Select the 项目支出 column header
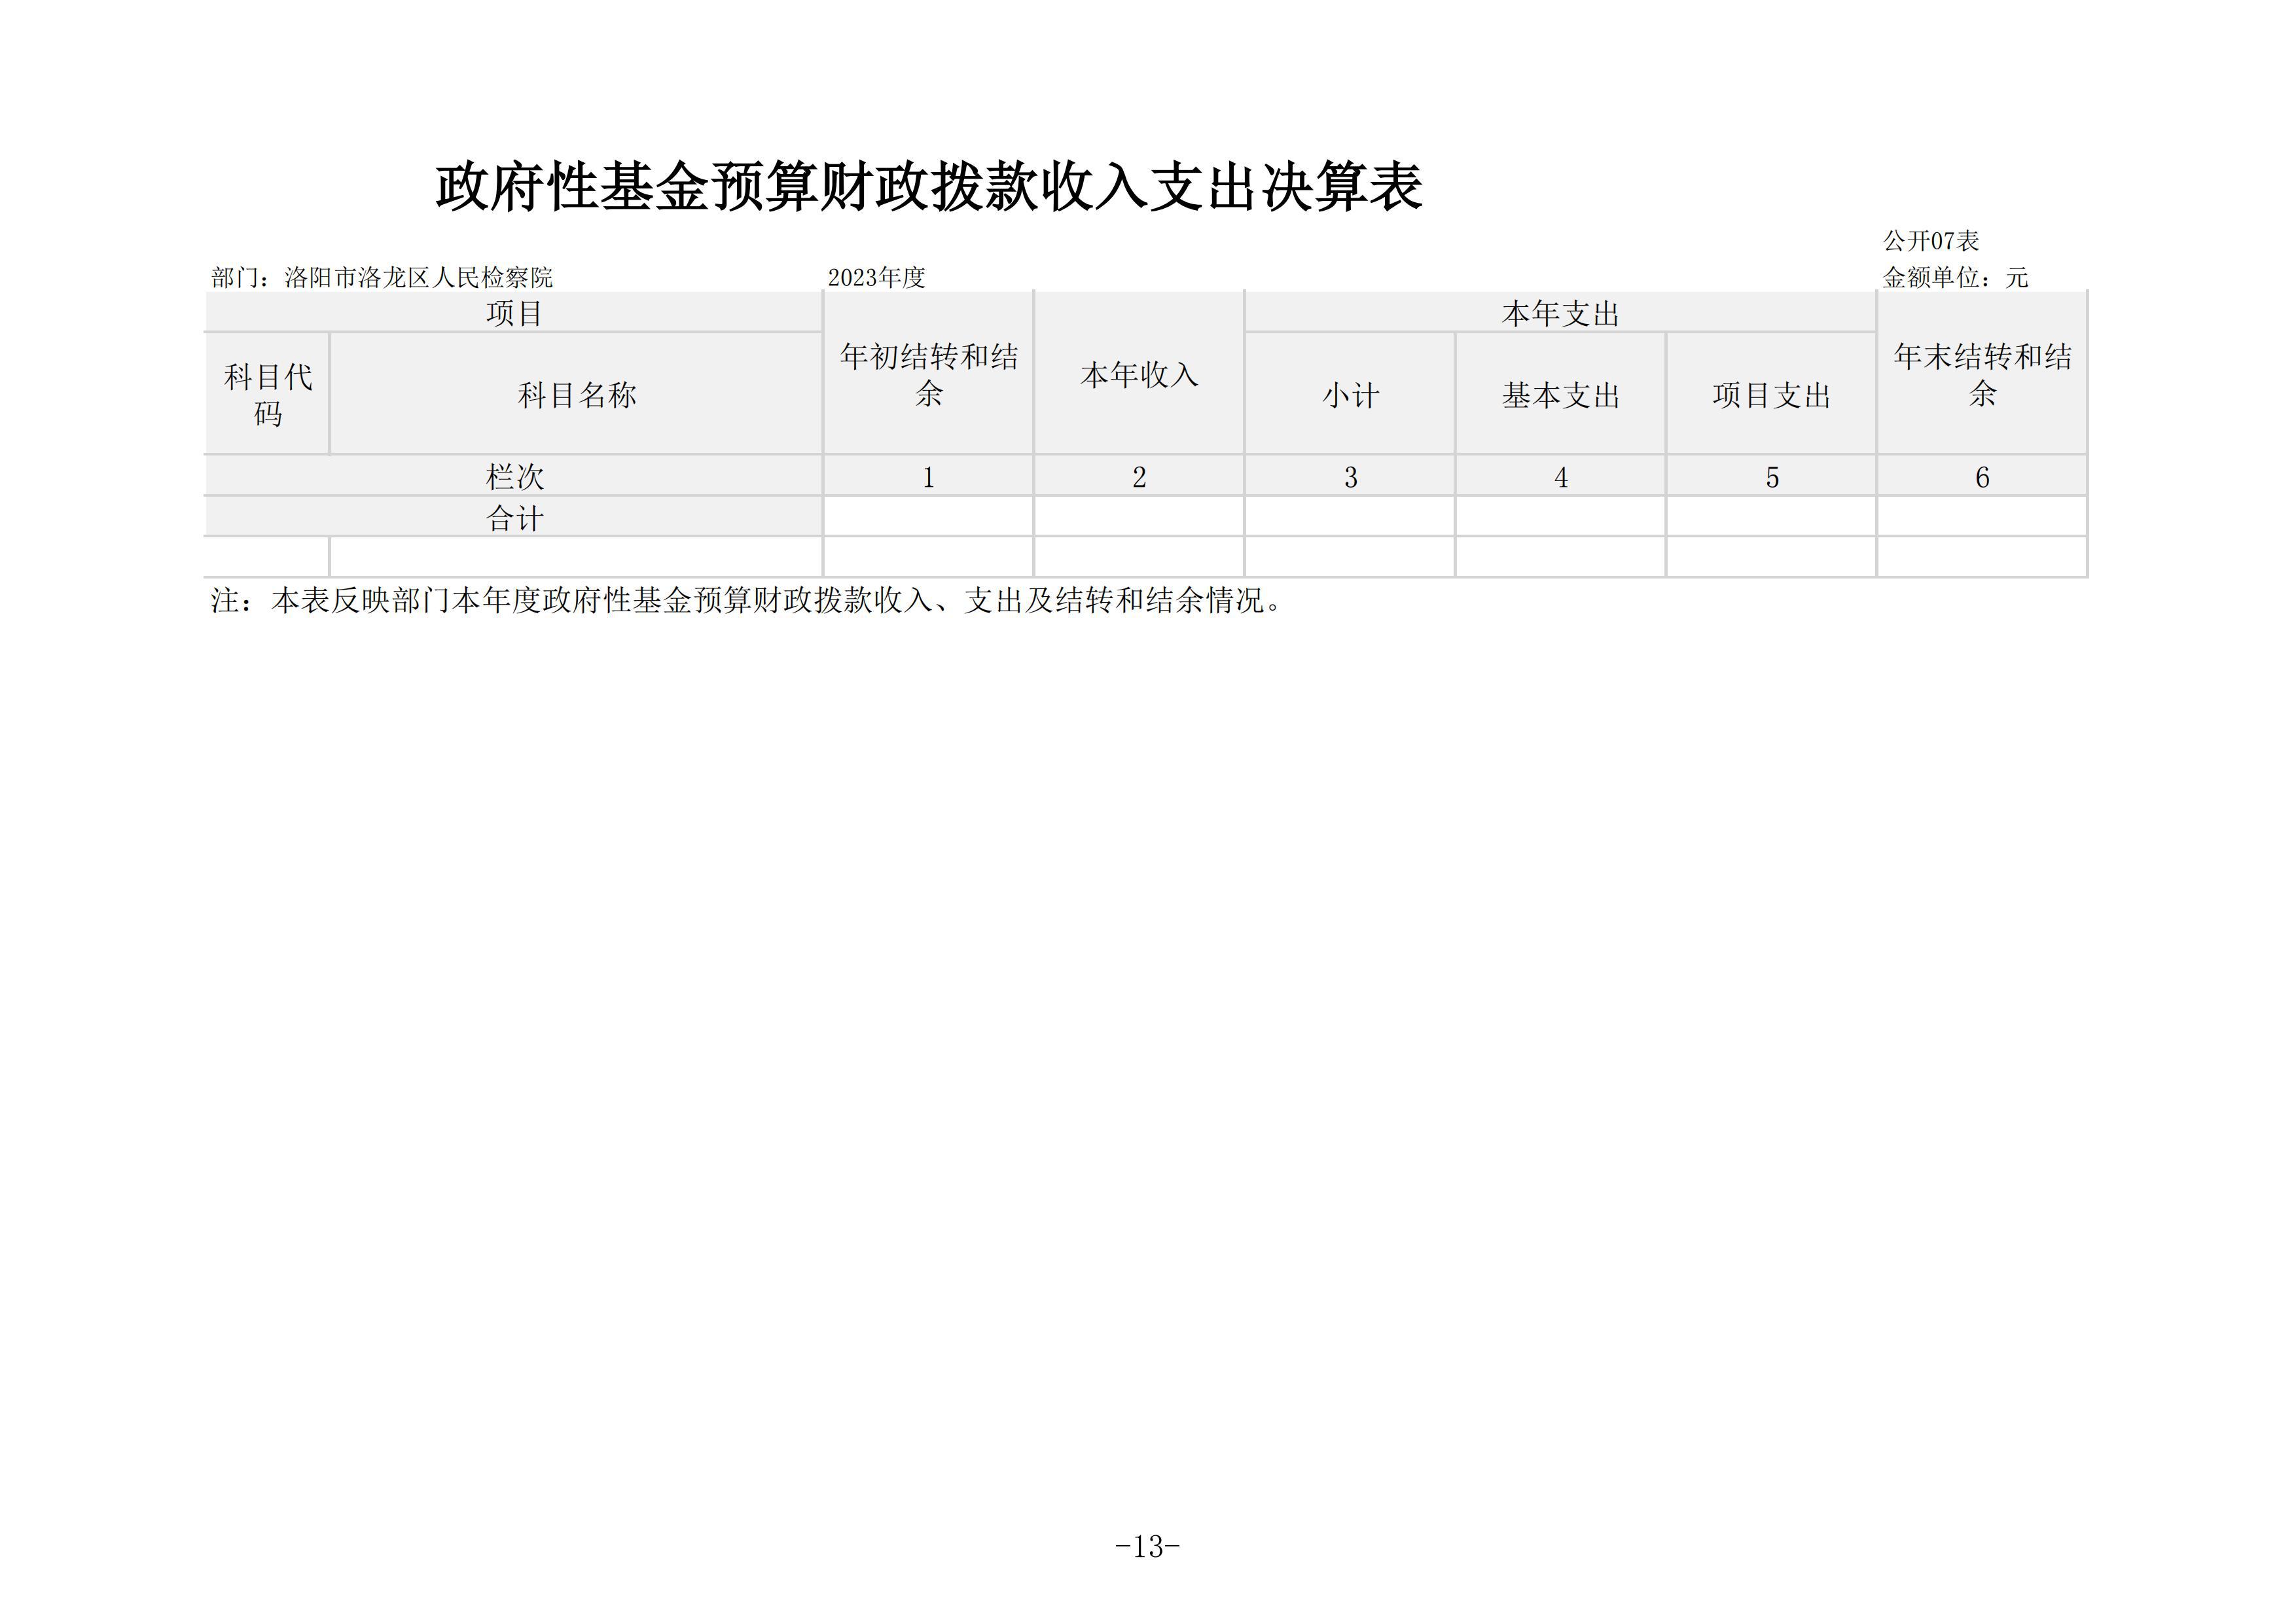 [1772, 394]
